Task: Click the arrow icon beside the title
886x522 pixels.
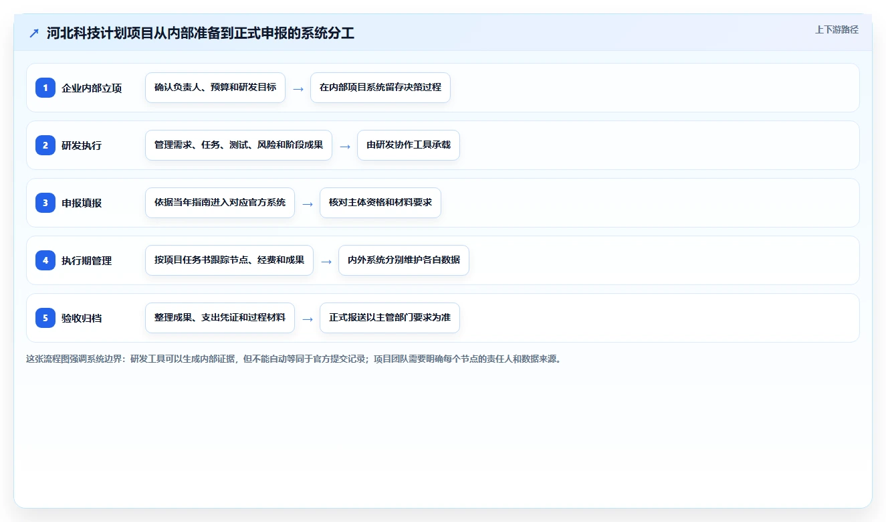Action: coord(34,33)
